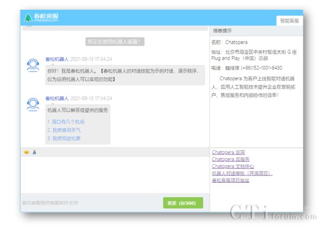The height and width of the screenshot is (229, 325).
Task: Click the first robot avatar icon
Action: coord(32,65)
